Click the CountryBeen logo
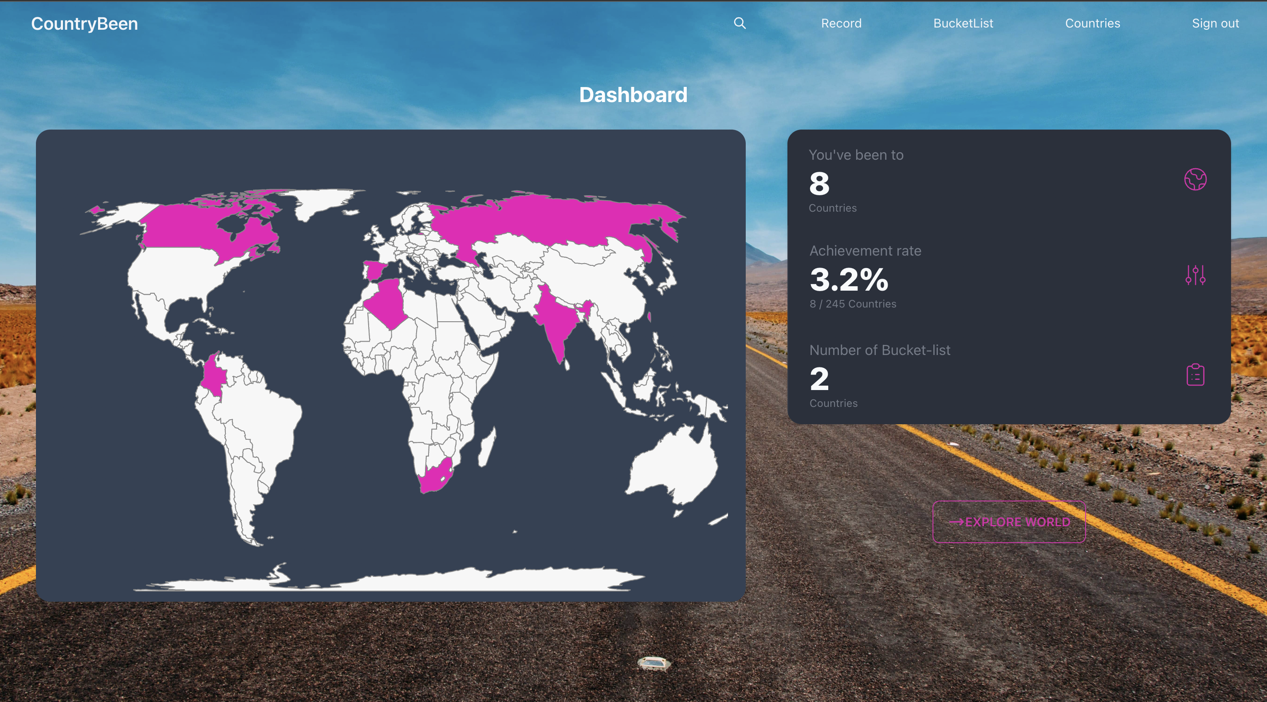This screenshot has width=1267, height=702. coord(84,24)
